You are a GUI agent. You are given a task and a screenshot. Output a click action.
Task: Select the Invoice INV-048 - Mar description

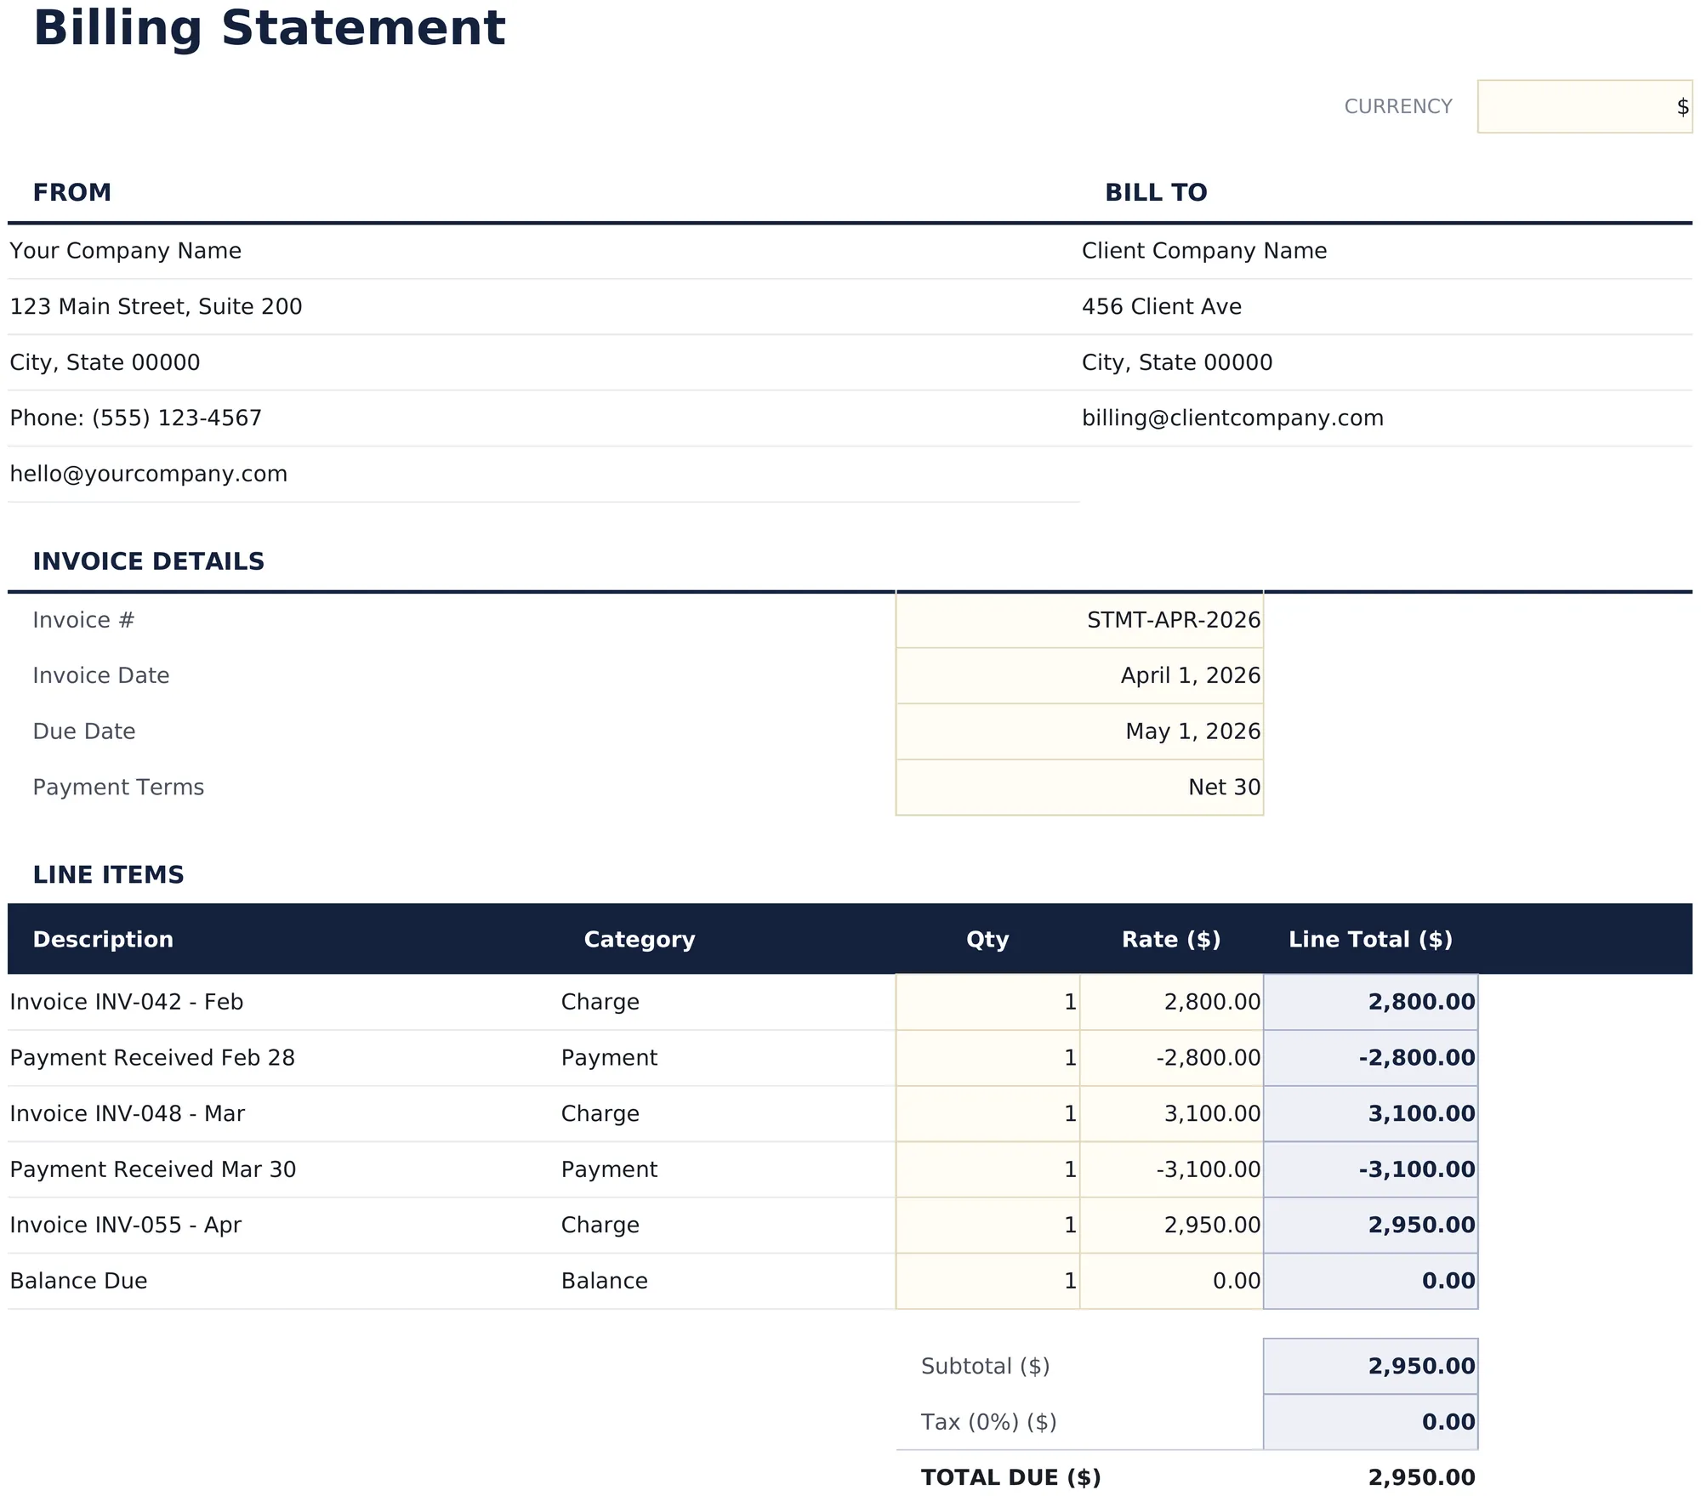(x=283, y=1113)
